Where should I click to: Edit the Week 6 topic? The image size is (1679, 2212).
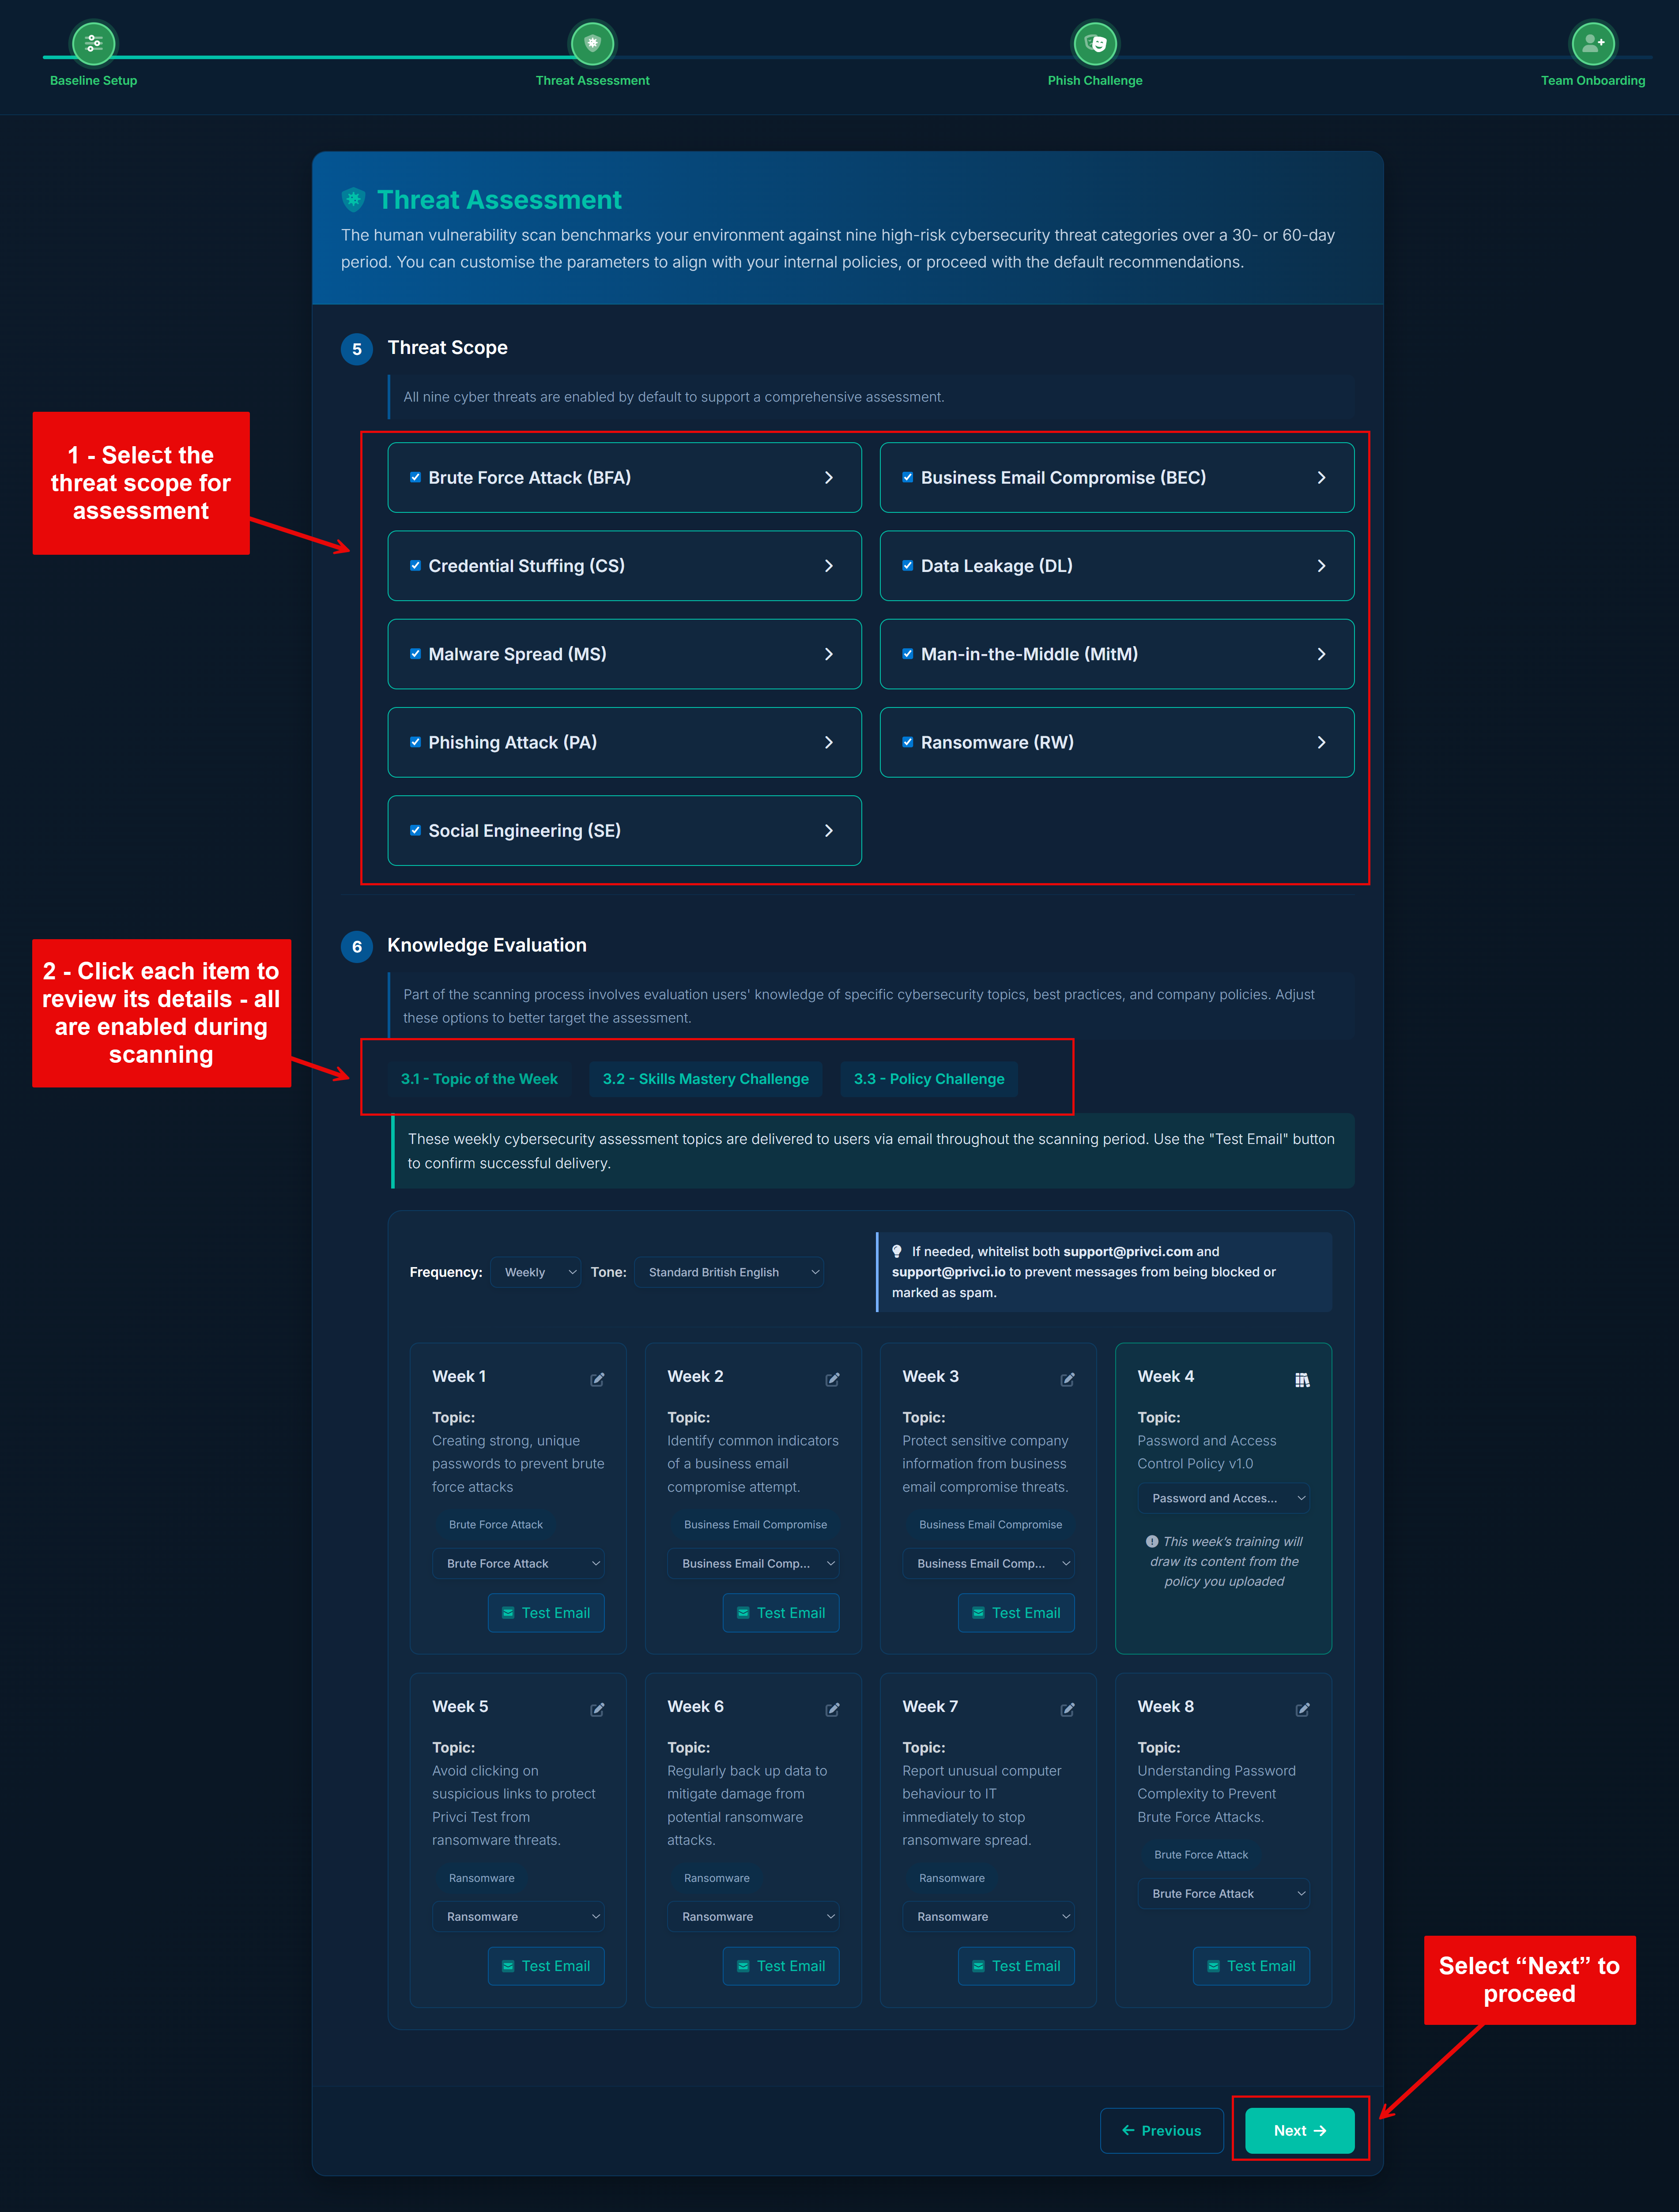pyautogui.click(x=833, y=1709)
